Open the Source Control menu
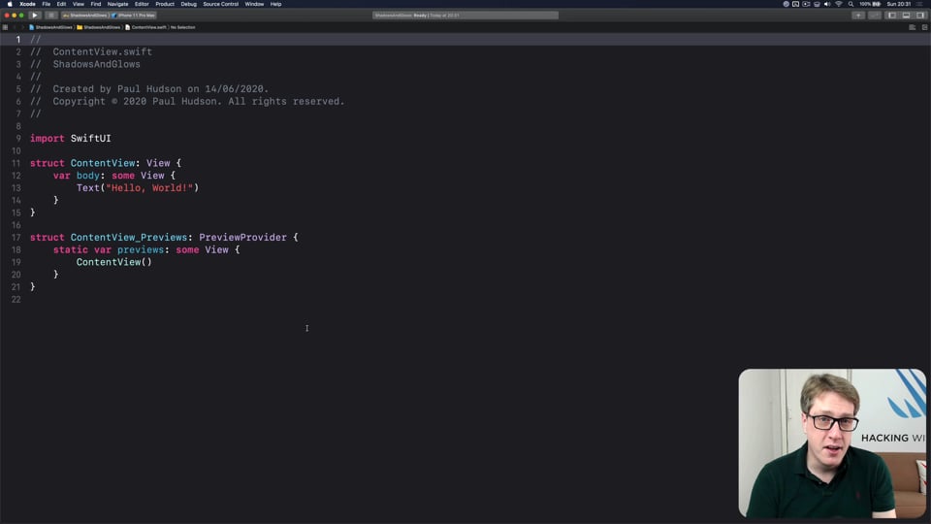Image resolution: width=931 pixels, height=524 pixels. [221, 4]
